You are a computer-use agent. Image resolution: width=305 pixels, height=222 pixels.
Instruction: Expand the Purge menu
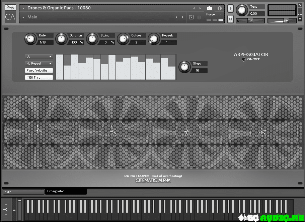[x=214, y=14]
